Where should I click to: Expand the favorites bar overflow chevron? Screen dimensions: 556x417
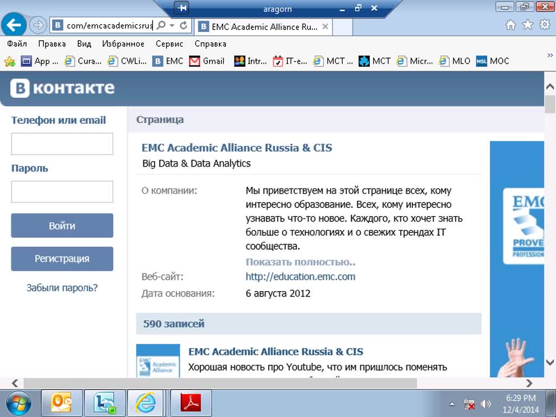point(550,55)
